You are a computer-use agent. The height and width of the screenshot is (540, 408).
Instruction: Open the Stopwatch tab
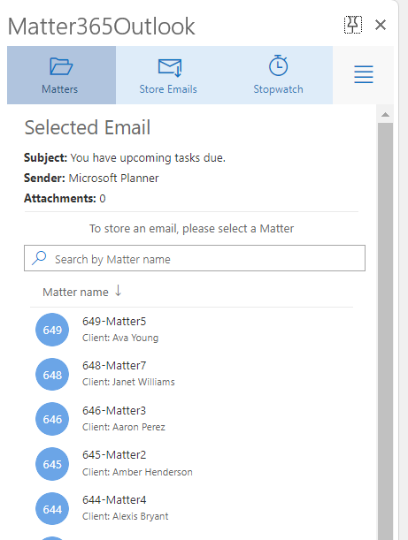pyautogui.click(x=278, y=75)
